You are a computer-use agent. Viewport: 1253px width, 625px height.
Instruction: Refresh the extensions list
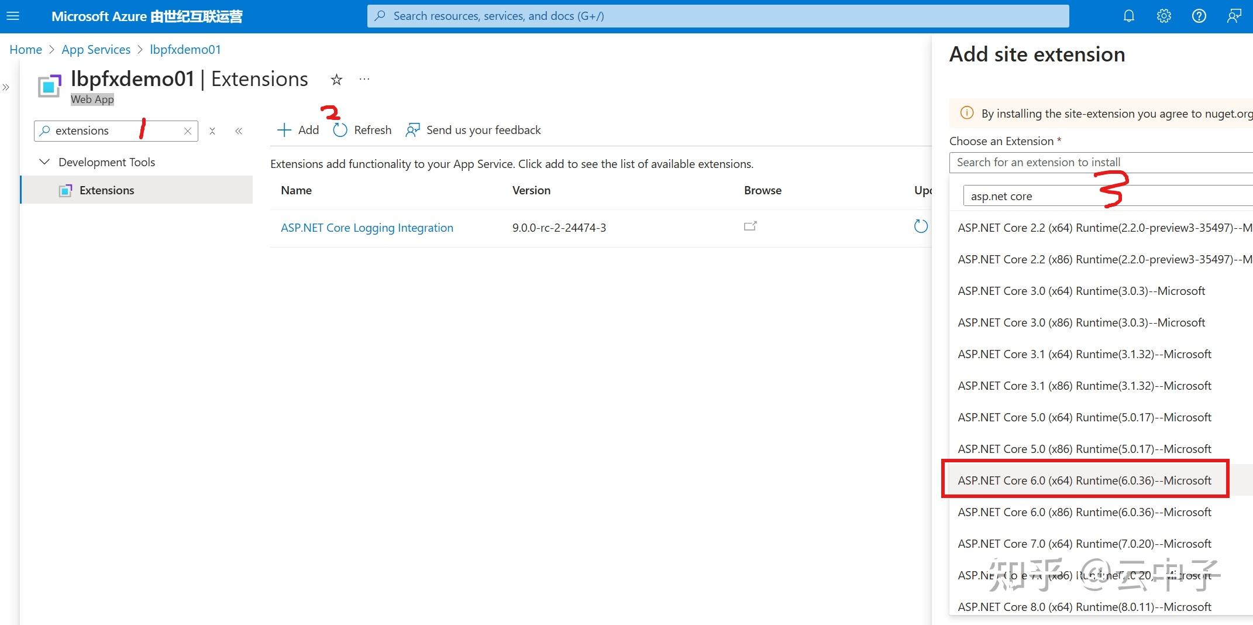[362, 129]
